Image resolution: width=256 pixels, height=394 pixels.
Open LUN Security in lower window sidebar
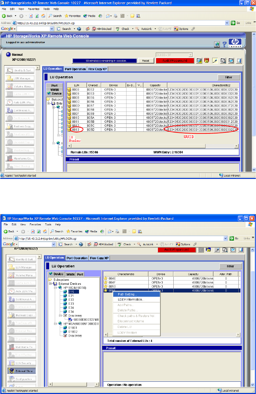[x=22, y=363]
